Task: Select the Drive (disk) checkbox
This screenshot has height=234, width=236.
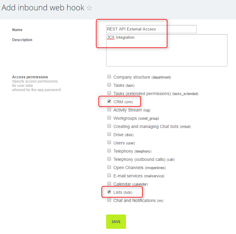Action: pos(109,134)
